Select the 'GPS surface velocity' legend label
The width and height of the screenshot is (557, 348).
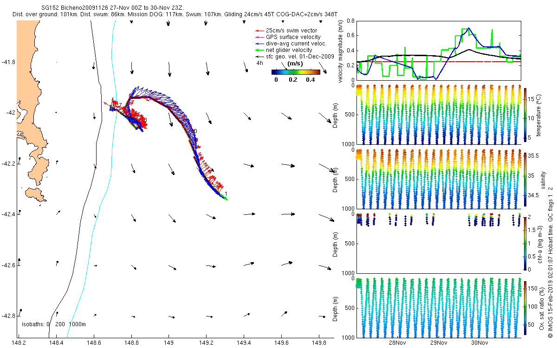coord(293,37)
